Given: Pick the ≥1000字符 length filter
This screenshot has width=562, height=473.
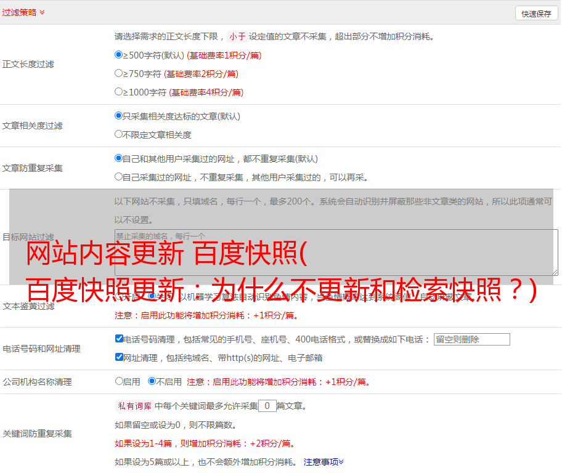Looking at the screenshot, I should tap(119, 92).
